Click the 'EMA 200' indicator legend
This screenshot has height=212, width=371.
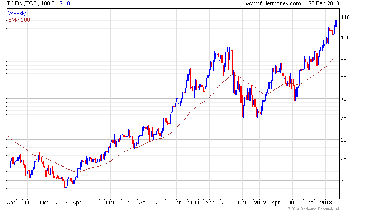tap(19, 20)
